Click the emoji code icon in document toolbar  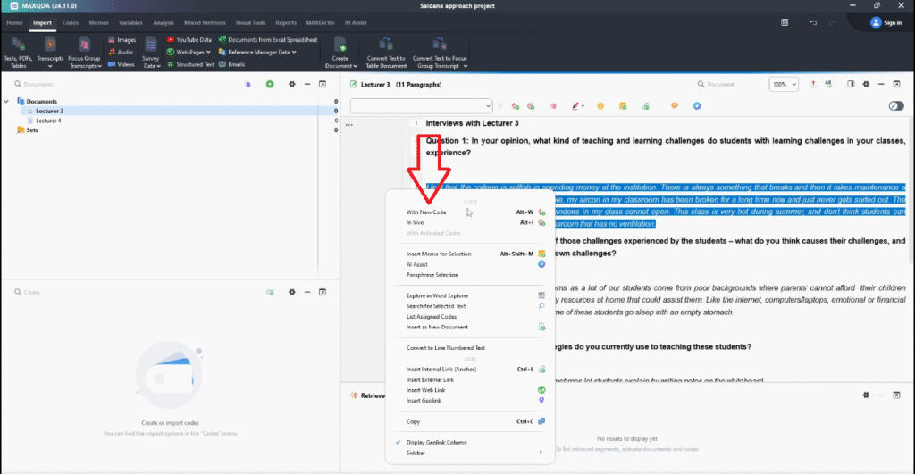pos(600,106)
